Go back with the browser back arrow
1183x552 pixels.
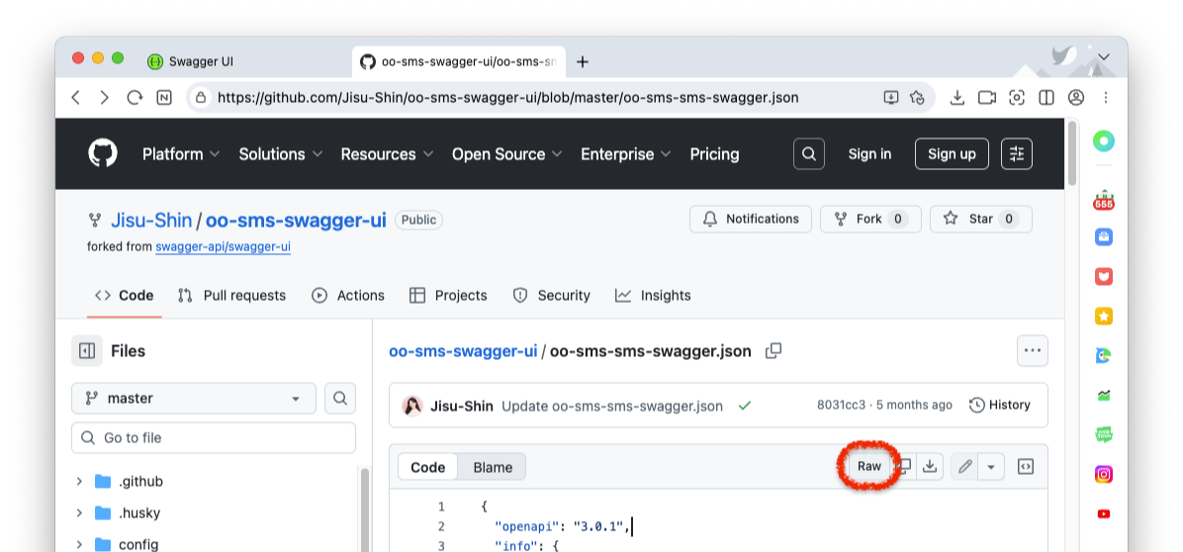click(x=75, y=97)
